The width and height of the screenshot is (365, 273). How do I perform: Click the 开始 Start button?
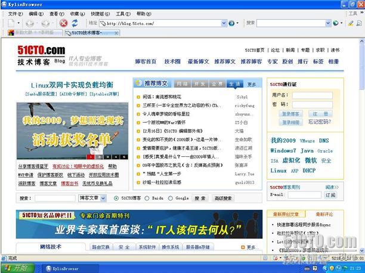[x=17, y=268]
